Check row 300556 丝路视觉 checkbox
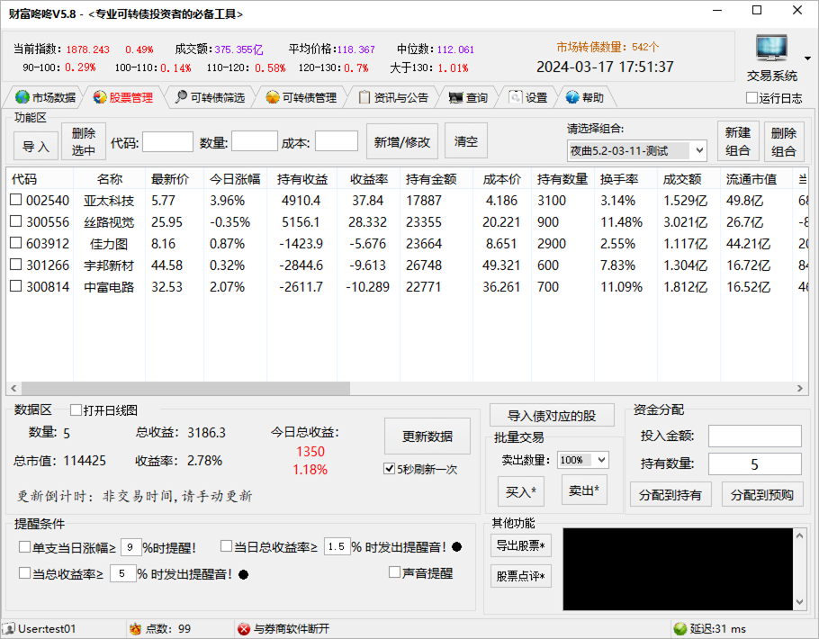The width and height of the screenshot is (819, 639). pos(16,221)
